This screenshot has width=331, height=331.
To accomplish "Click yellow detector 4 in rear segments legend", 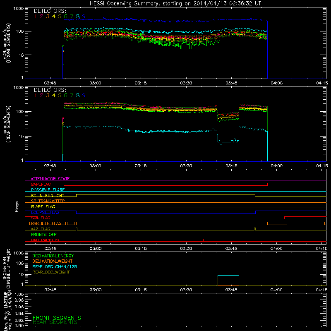I will (54, 96).
